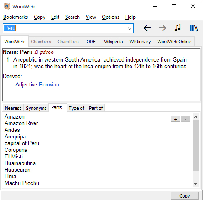The height and width of the screenshot is (200, 203).
Task: Click the forward arrow navigation icon
Action: click(163, 28)
